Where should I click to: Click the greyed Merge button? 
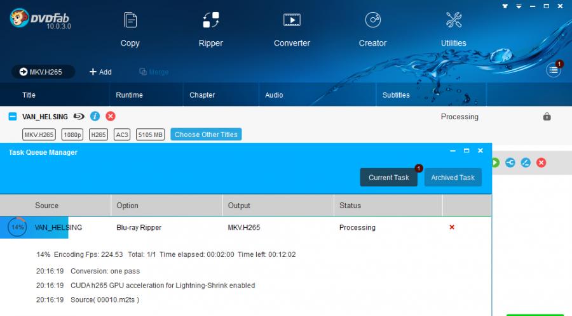[x=154, y=72]
